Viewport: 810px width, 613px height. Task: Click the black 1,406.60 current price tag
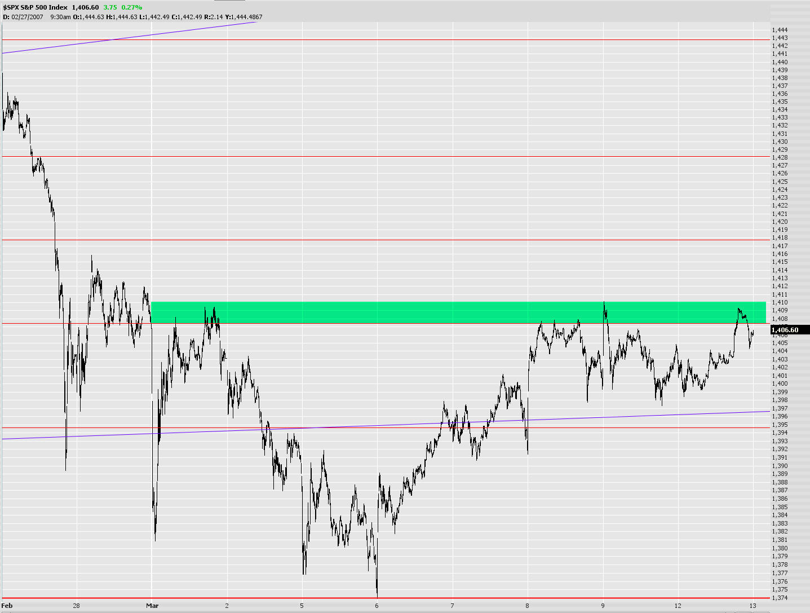790,330
